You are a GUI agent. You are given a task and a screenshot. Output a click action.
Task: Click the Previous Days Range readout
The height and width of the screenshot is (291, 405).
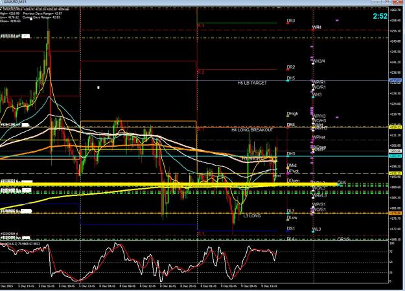[43, 14]
